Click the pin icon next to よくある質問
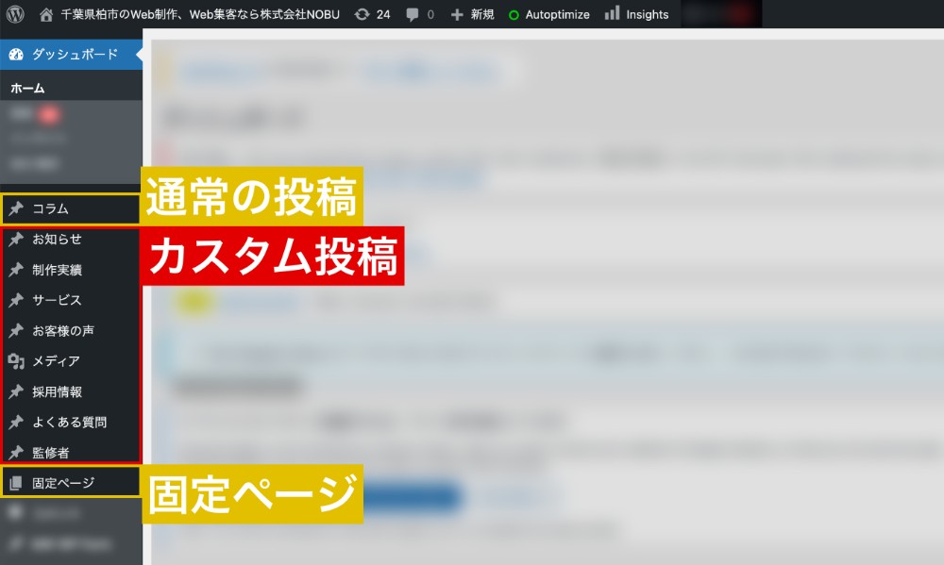Image resolution: width=944 pixels, height=565 pixels. pyautogui.click(x=16, y=423)
